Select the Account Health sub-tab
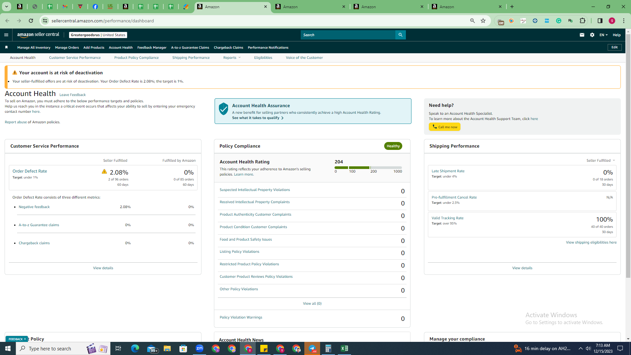The width and height of the screenshot is (631, 355). coord(23,58)
